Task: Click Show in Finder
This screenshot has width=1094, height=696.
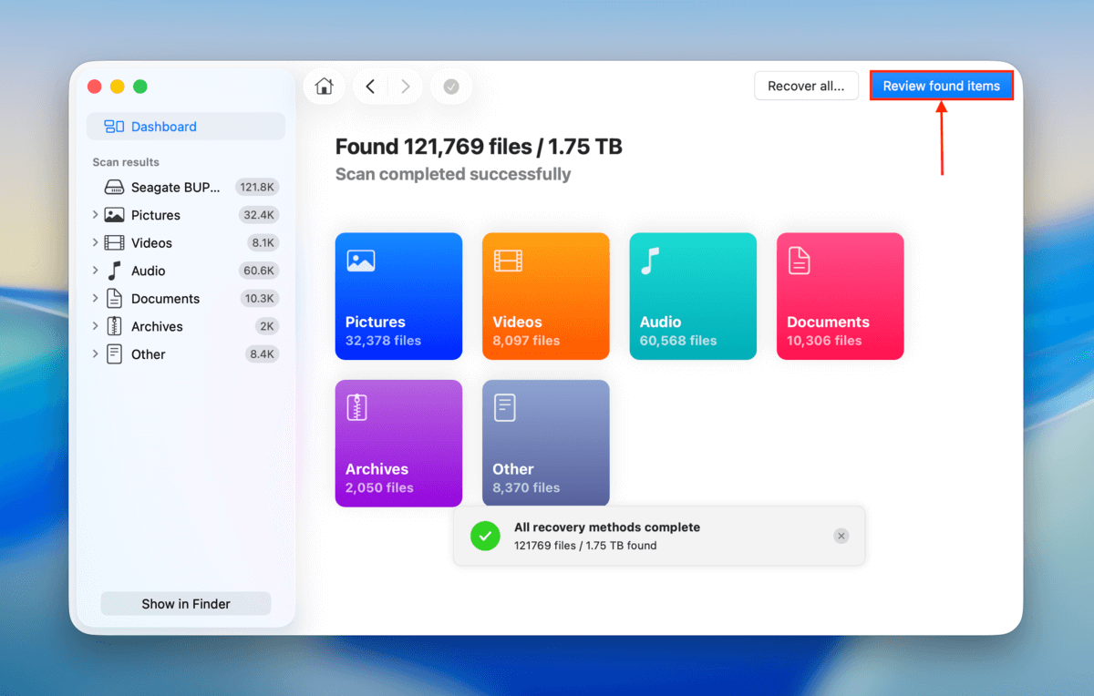Action: (x=185, y=603)
